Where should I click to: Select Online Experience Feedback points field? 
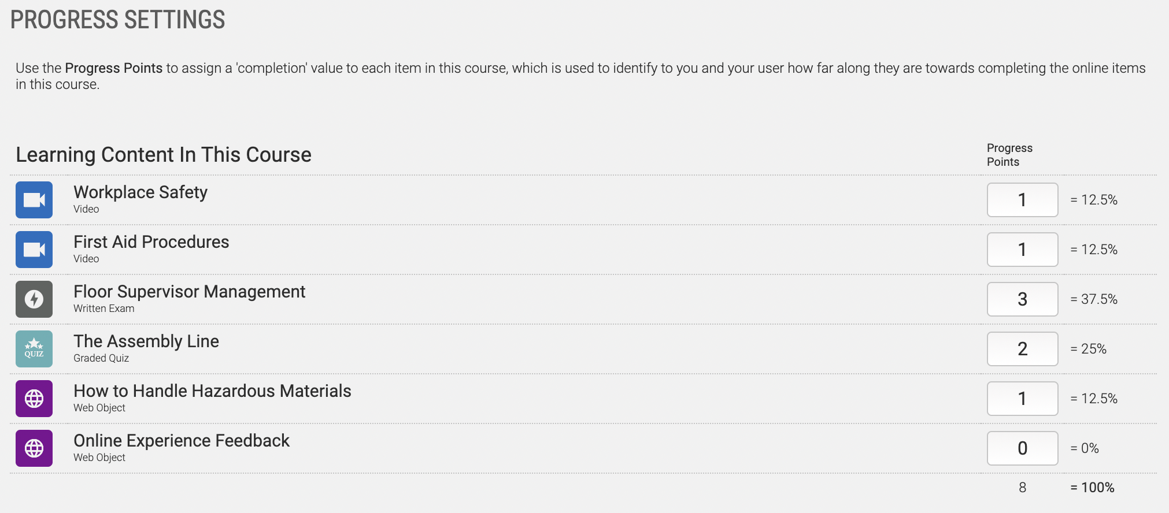(x=1022, y=448)
